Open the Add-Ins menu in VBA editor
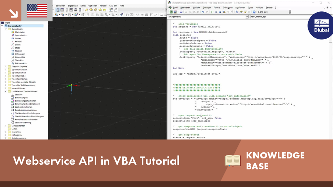333x187 pixels. click(x=259, y=8)
